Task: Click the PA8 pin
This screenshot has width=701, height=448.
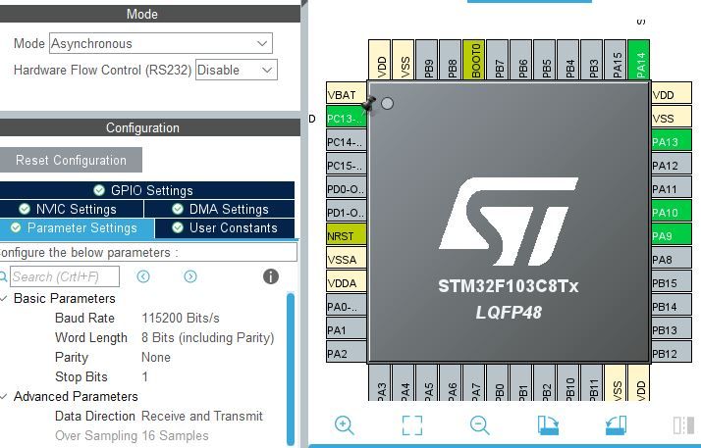Action: (672, 259)
